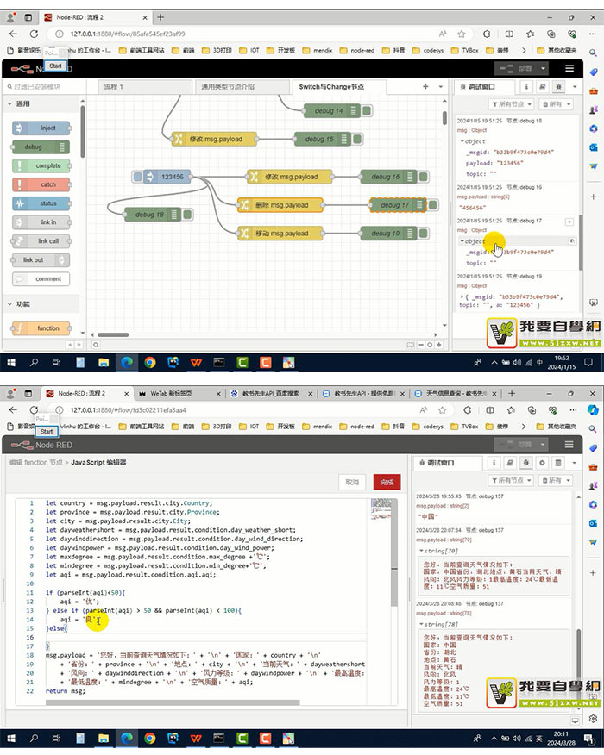Screen dimensions: 604x755
Task: Click the add flow plus icon
Action: tap(425, 87)
